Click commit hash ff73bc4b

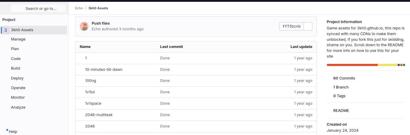coord(291,26)
